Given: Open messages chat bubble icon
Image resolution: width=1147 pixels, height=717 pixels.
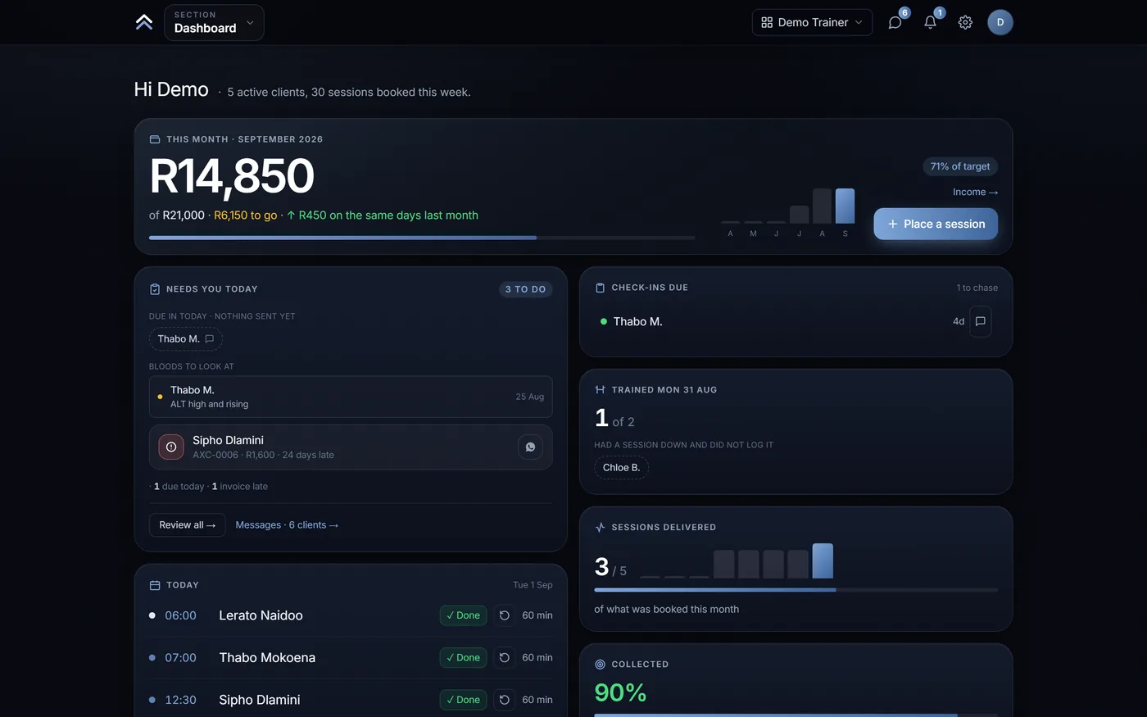Looking at the screenshot, I should click(895, 22).
